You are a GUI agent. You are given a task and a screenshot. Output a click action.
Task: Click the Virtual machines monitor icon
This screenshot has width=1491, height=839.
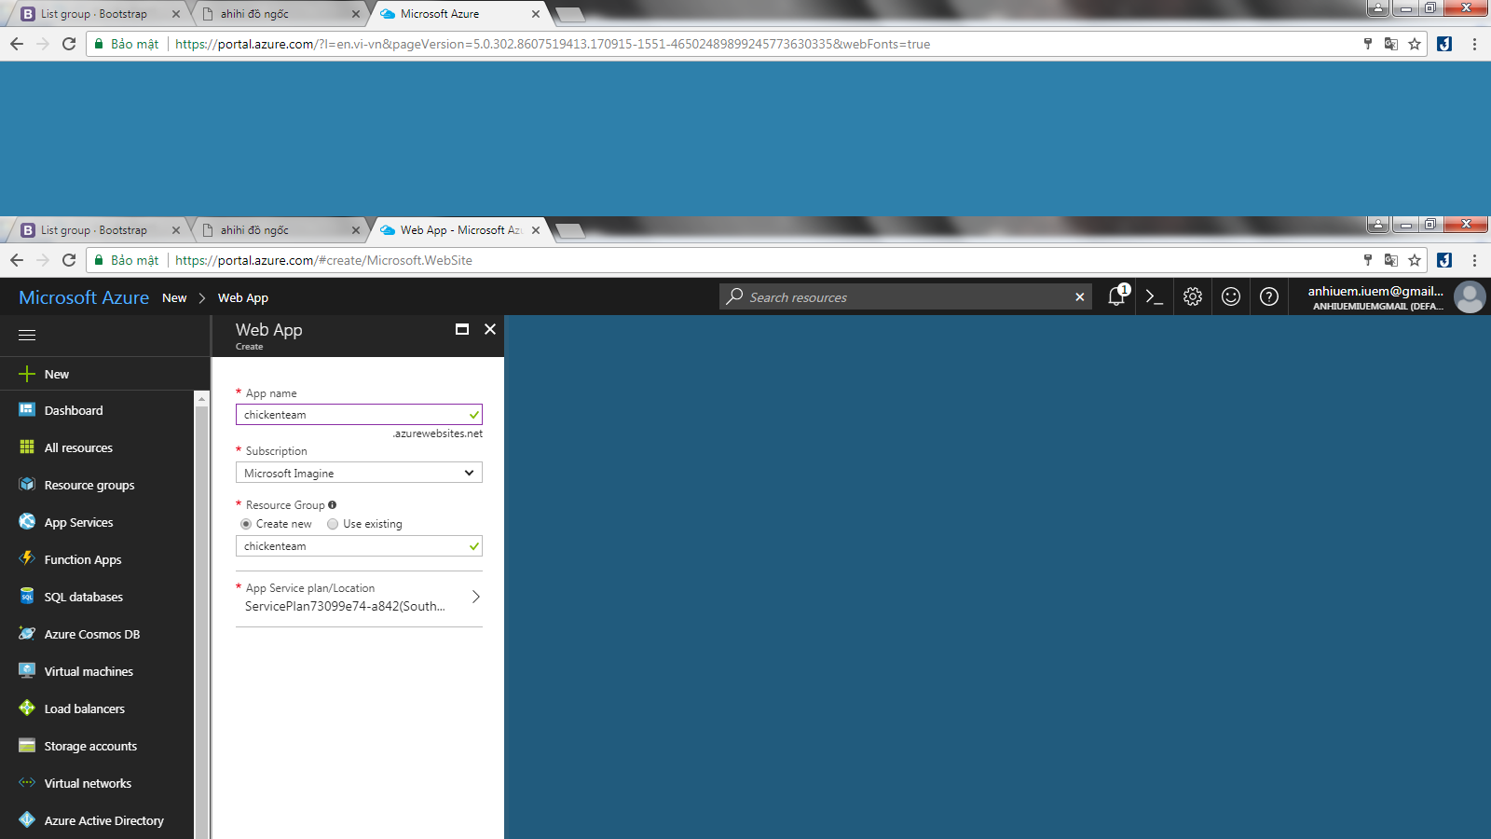pos(27,671)
